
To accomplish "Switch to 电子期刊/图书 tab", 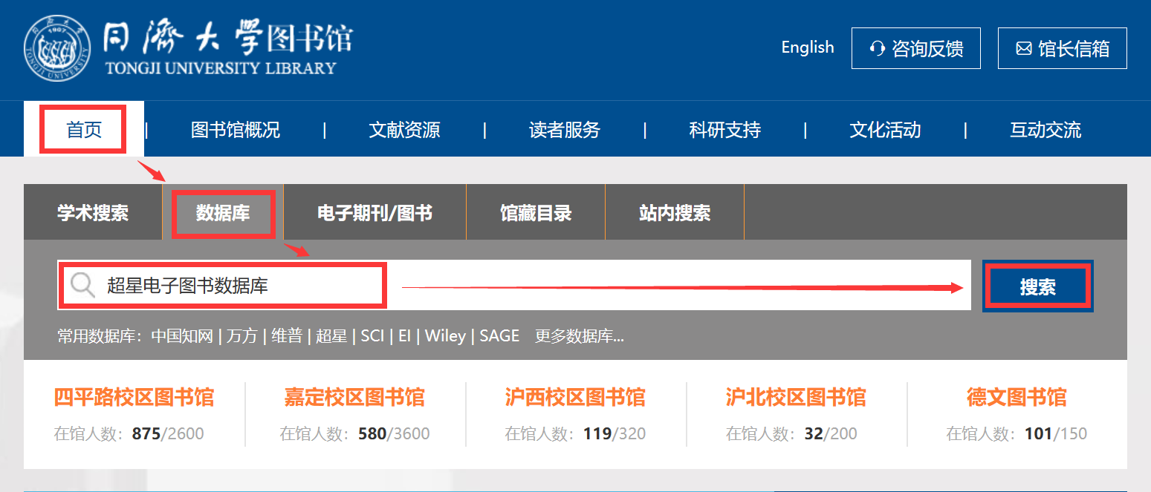I will pyautogui.click(x=375, y=213).
